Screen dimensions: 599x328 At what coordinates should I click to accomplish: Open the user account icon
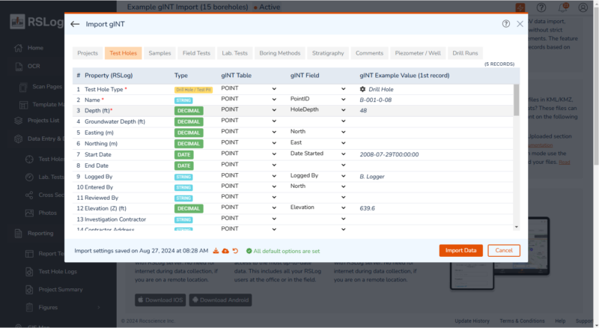(583, 7)
